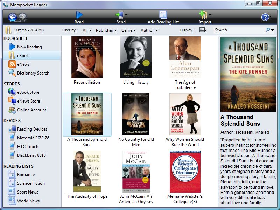This screenshot has width=280, height=210.
Task: Open the Display view mode dropdown
Action: click(203, 30)
